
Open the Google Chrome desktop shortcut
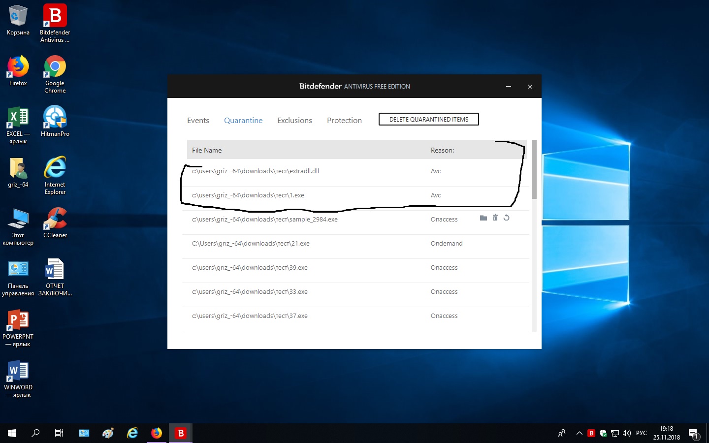coord(55,74)
